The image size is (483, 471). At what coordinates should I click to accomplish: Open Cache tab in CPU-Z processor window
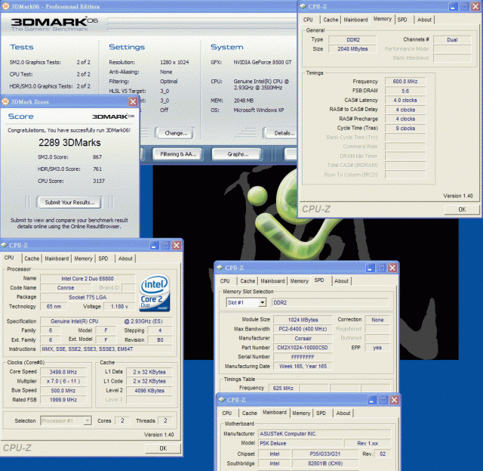[32, 259]
